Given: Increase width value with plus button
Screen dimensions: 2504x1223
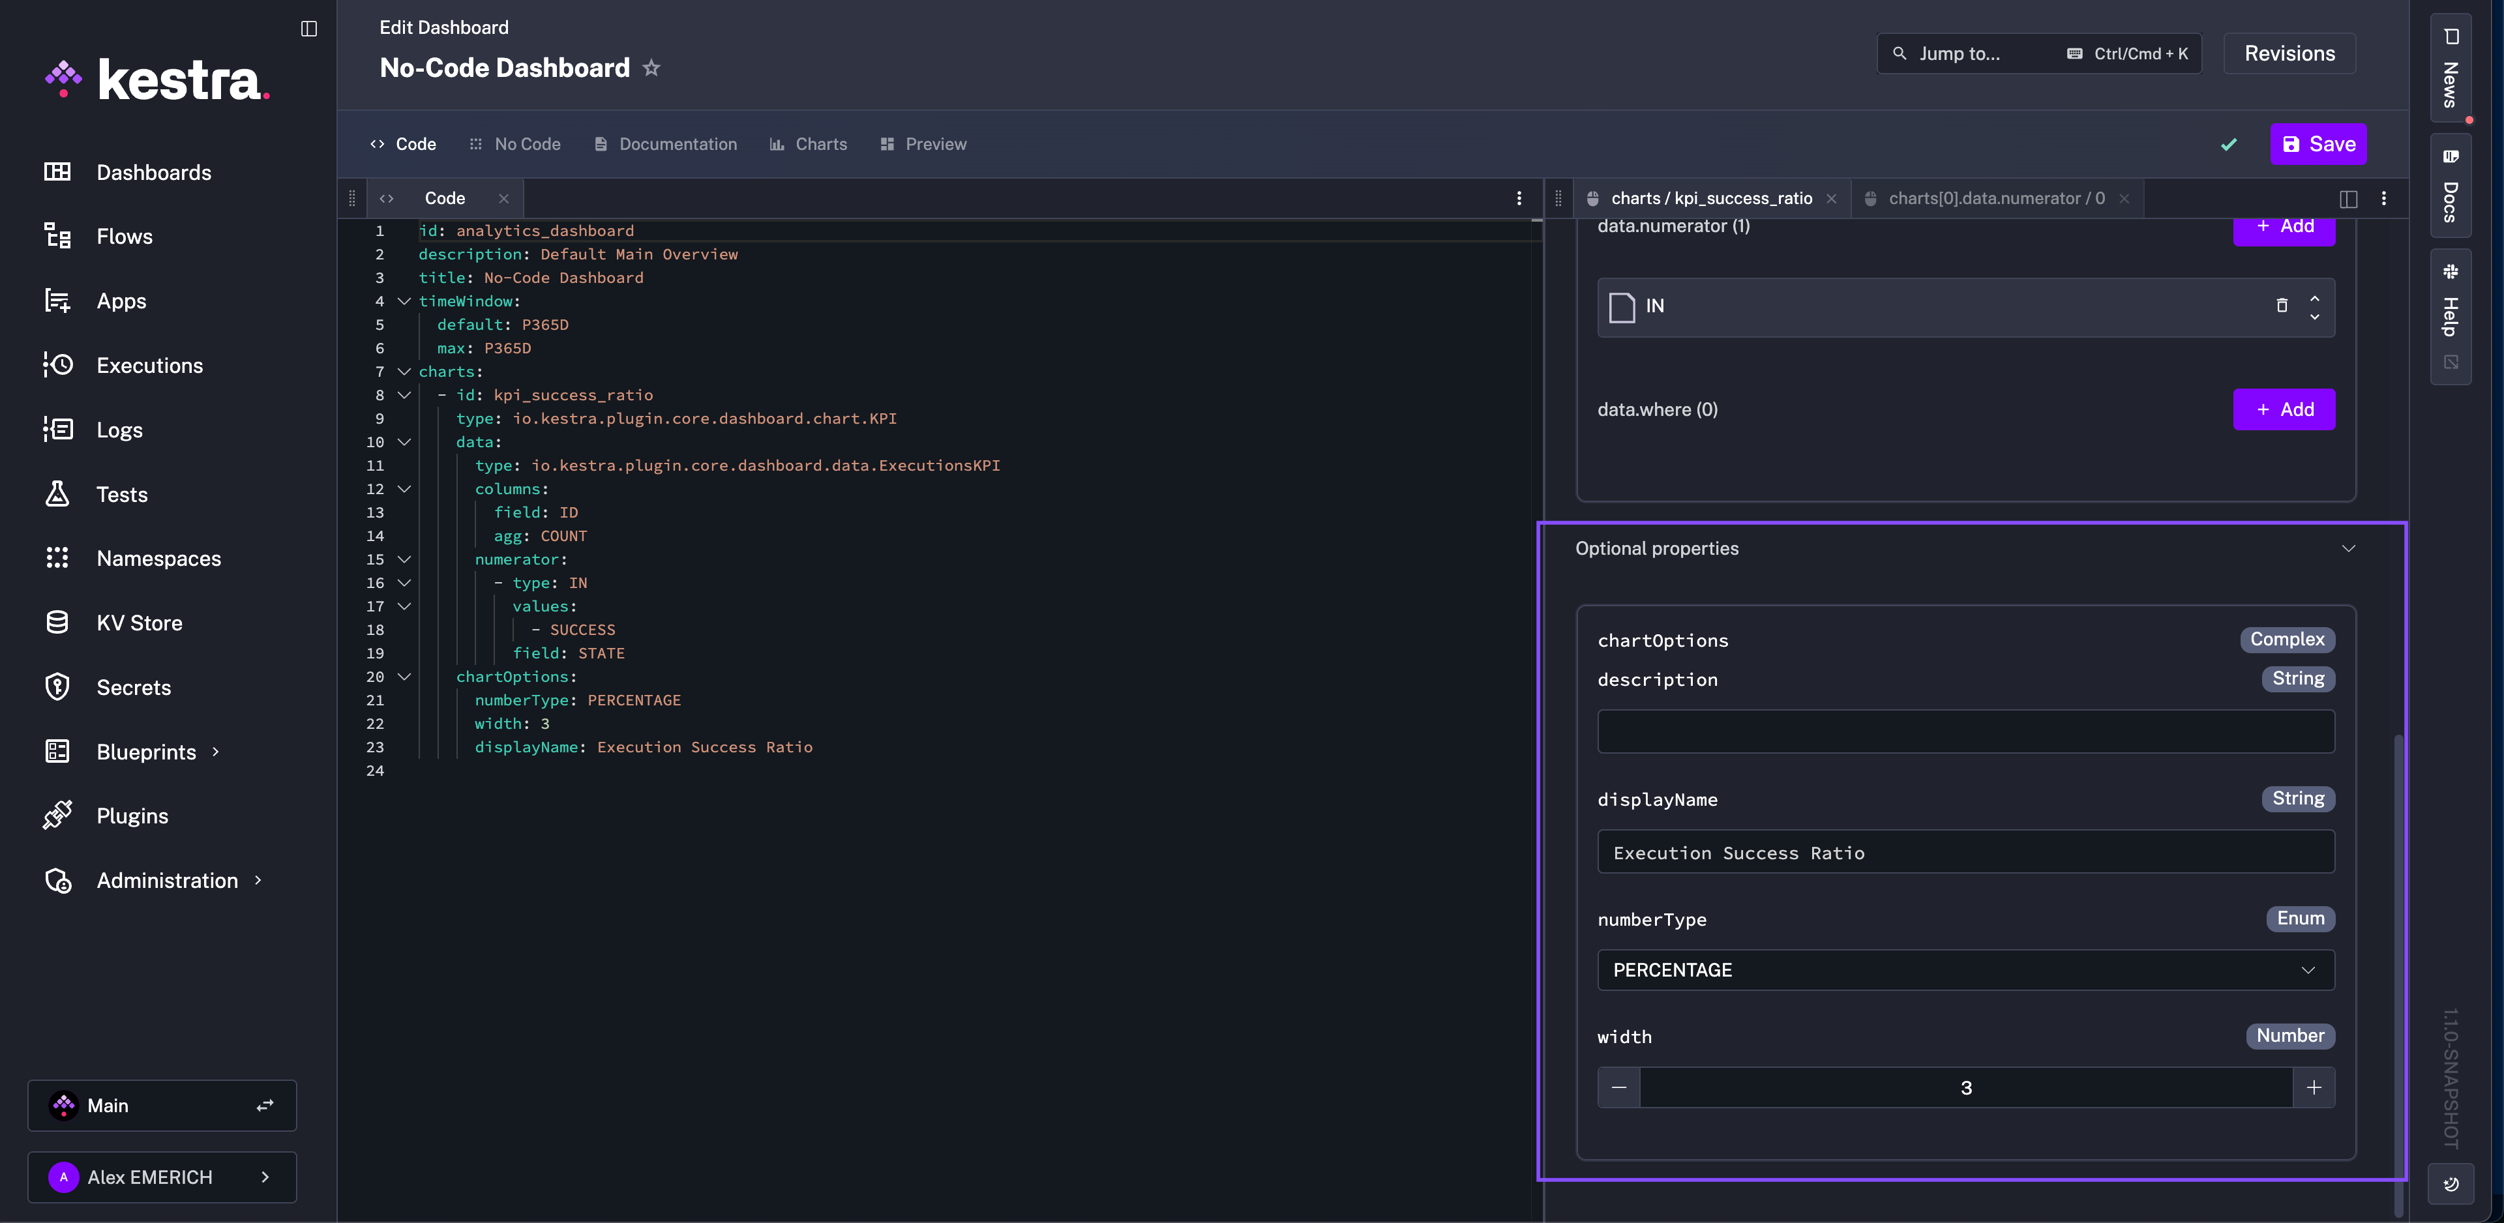Looking at the screenshot, I should (x=2314, y=1088).
